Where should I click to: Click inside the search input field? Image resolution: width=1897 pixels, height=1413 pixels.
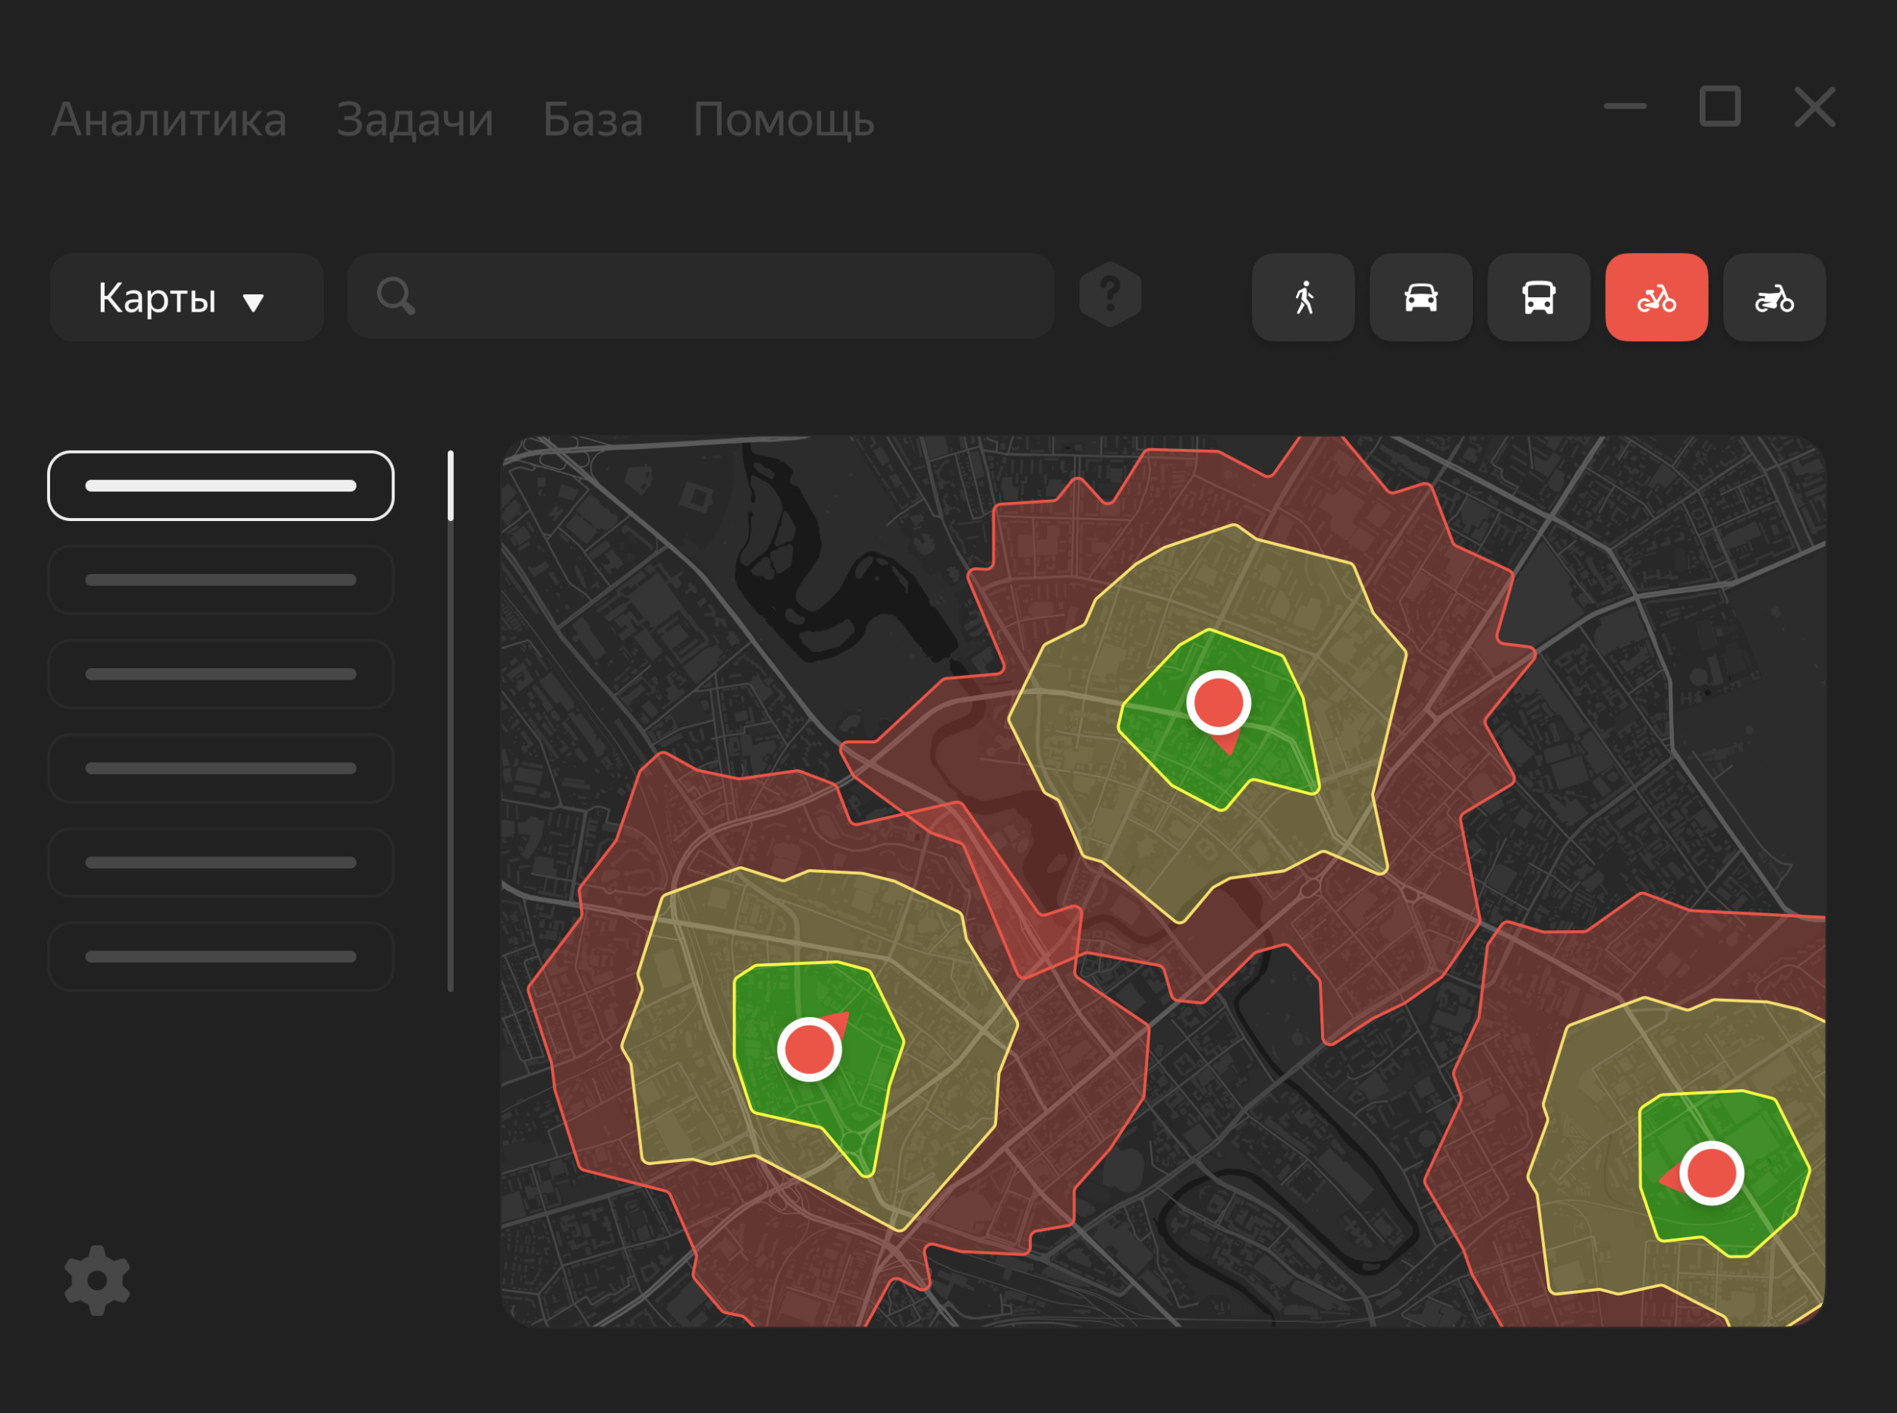(x=728, y=296)
